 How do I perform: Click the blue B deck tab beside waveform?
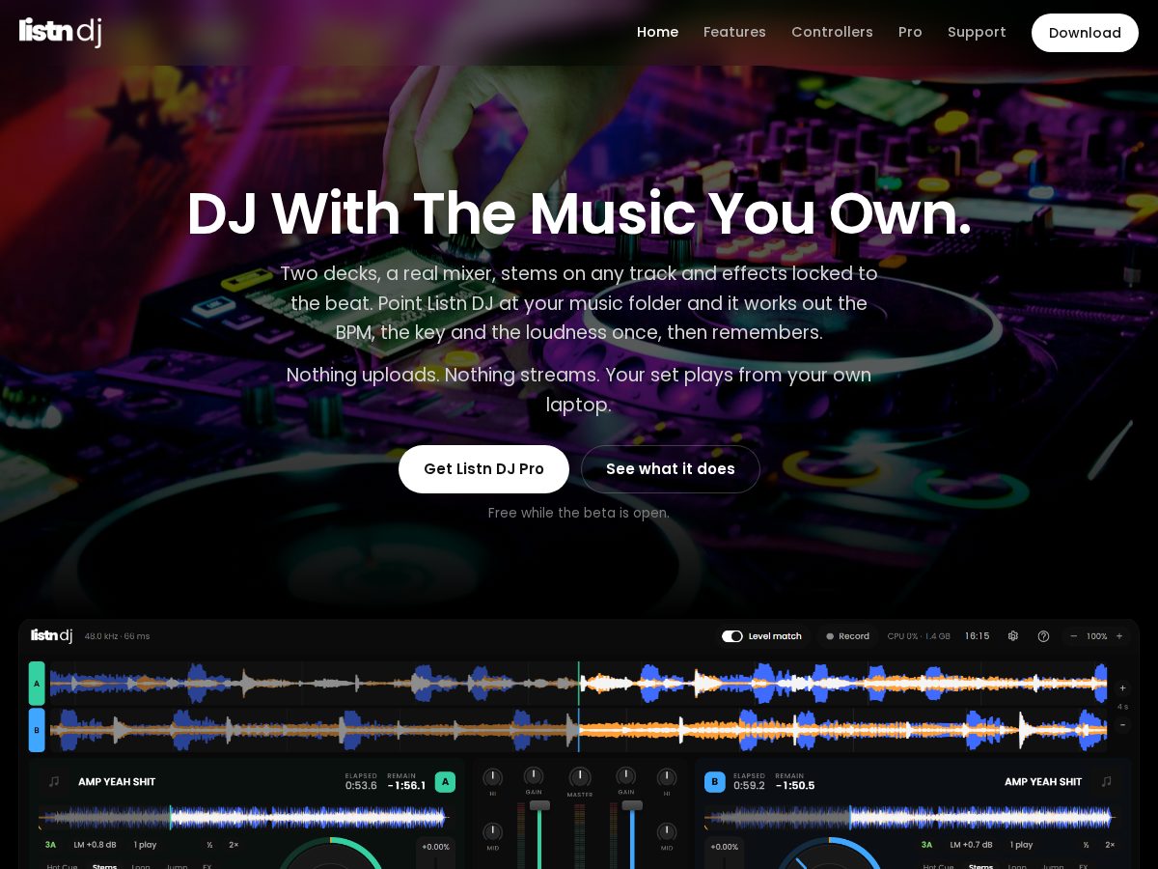(x=37, y=730)
